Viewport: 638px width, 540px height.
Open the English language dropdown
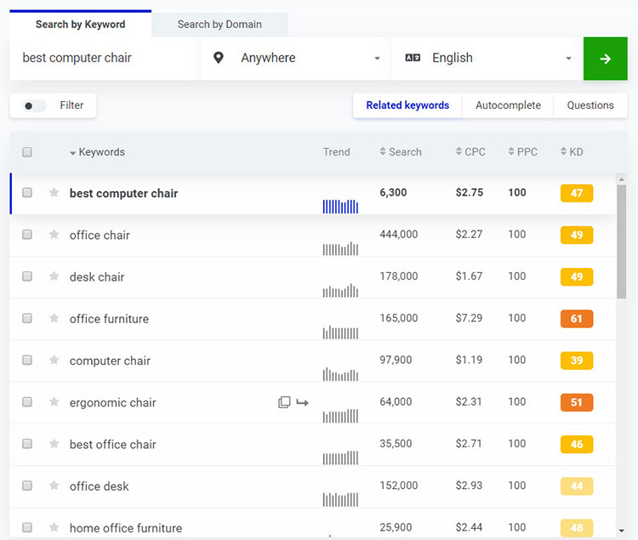tap(487, 59)
